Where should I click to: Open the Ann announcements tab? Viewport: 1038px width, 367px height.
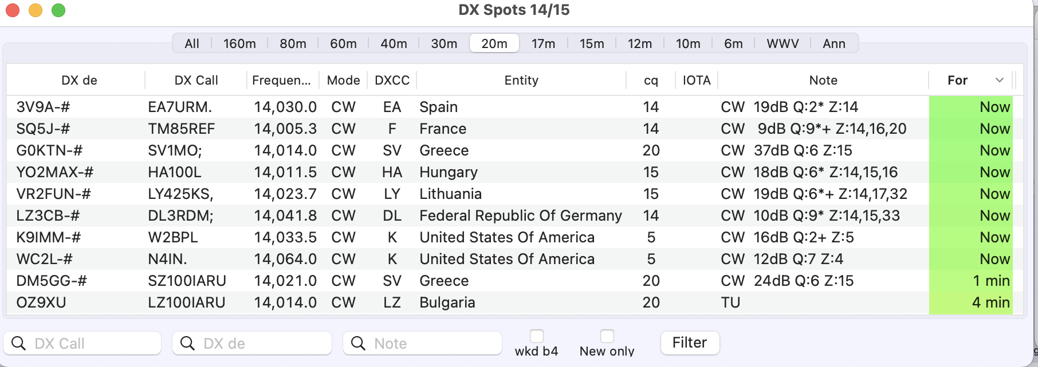click(x=833, y=43)
